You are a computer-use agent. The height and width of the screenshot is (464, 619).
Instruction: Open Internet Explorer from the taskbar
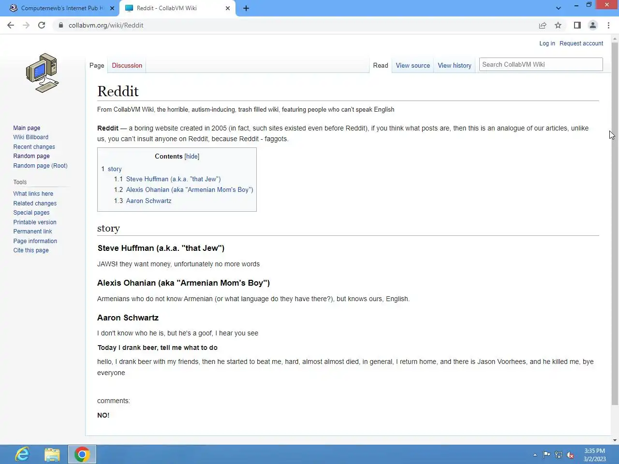(x=22, y=454)
